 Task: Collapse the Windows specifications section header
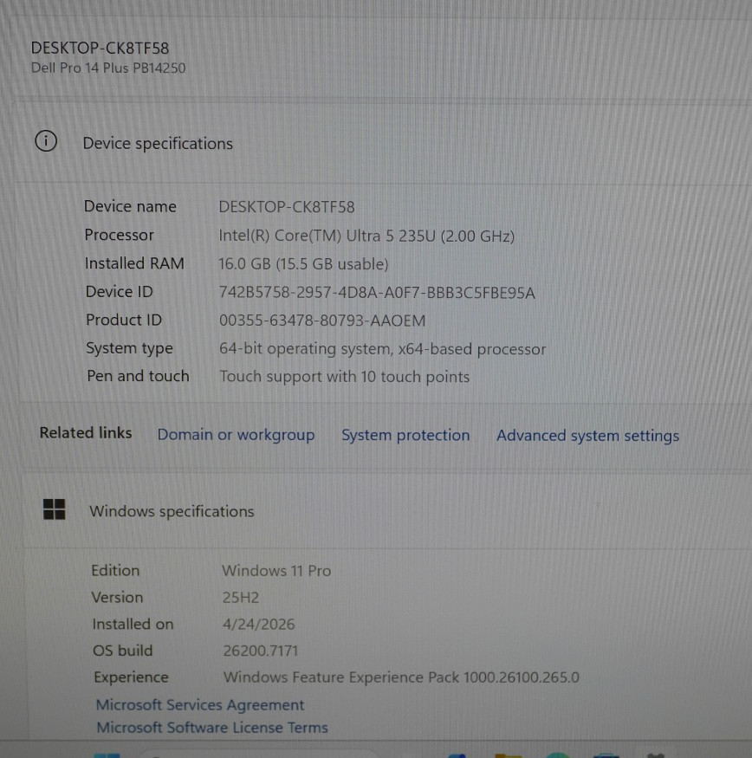(x=387, y=511)
